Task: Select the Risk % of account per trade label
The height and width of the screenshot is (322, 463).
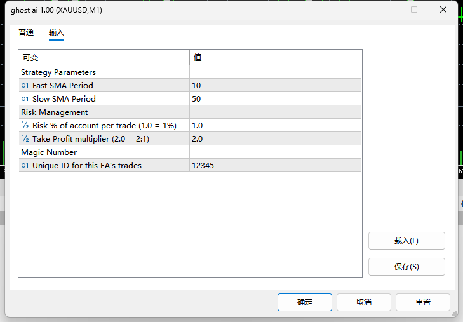Action: [x=104, y=126]
